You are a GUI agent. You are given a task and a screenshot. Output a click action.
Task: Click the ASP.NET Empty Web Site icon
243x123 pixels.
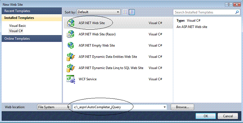click(x=71, y=45)
